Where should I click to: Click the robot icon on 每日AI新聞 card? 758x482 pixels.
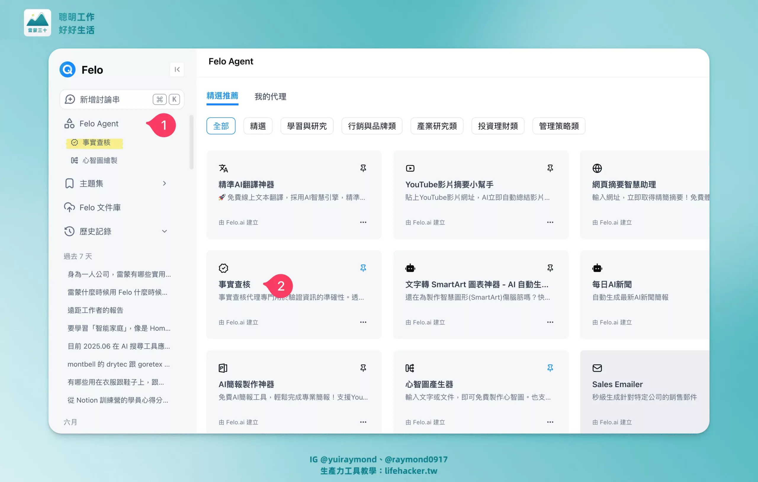(597, 268)
